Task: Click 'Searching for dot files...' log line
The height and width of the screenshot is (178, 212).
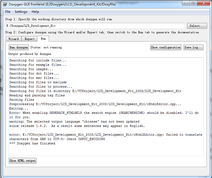Action: [x=34, y=73]
